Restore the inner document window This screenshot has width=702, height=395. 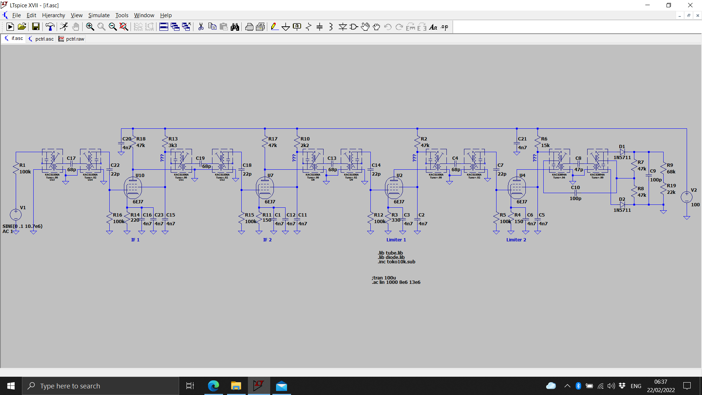(689, 15)
